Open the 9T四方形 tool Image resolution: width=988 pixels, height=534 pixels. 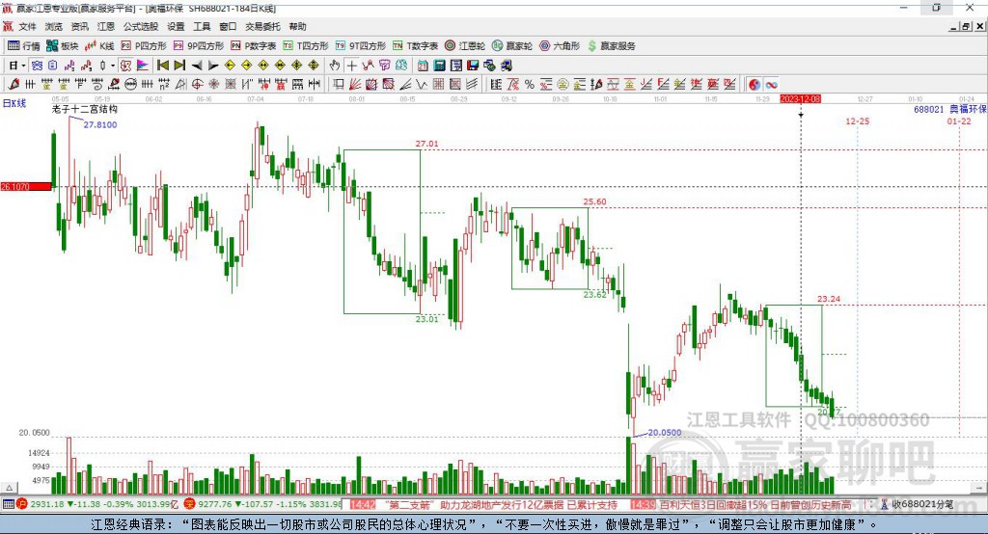point(361,46)
